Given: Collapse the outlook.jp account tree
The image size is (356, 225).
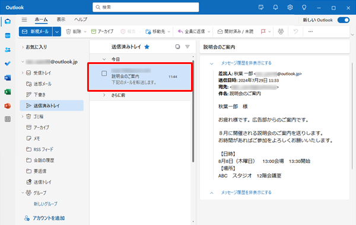Looking at the screenshot, I should click(23, 62).
